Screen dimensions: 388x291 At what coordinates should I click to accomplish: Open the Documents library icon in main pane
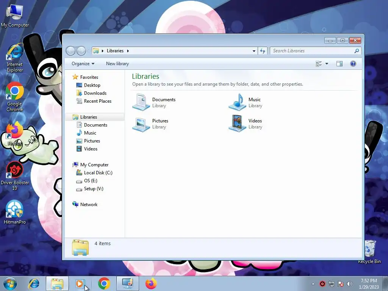pos(141,102)
